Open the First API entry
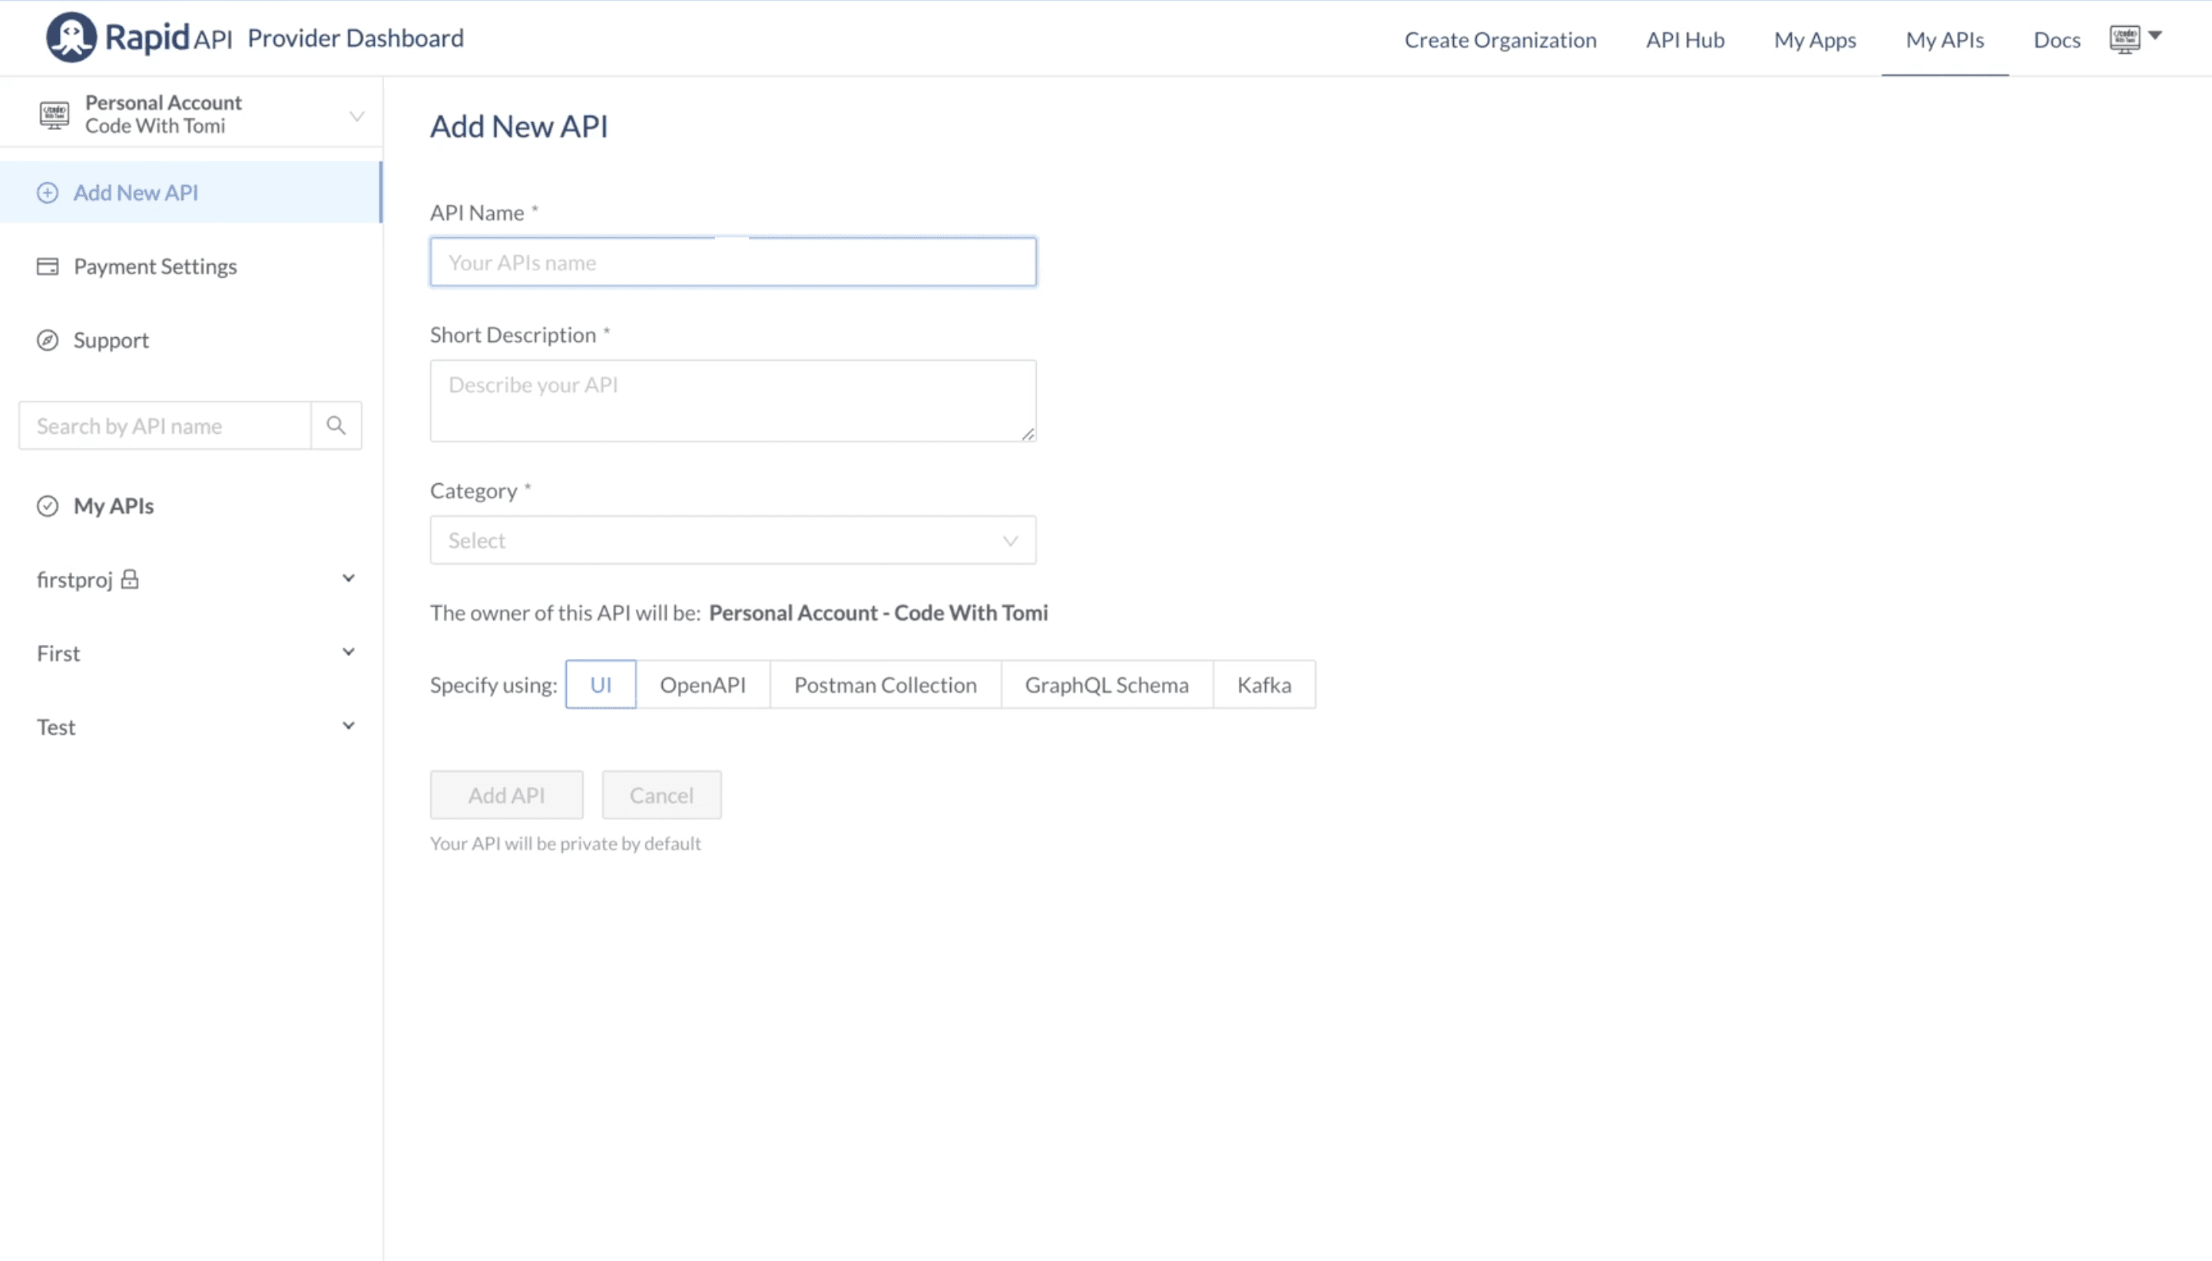The width and height of the screenshot is (2212, 1261). pos(58,653)
